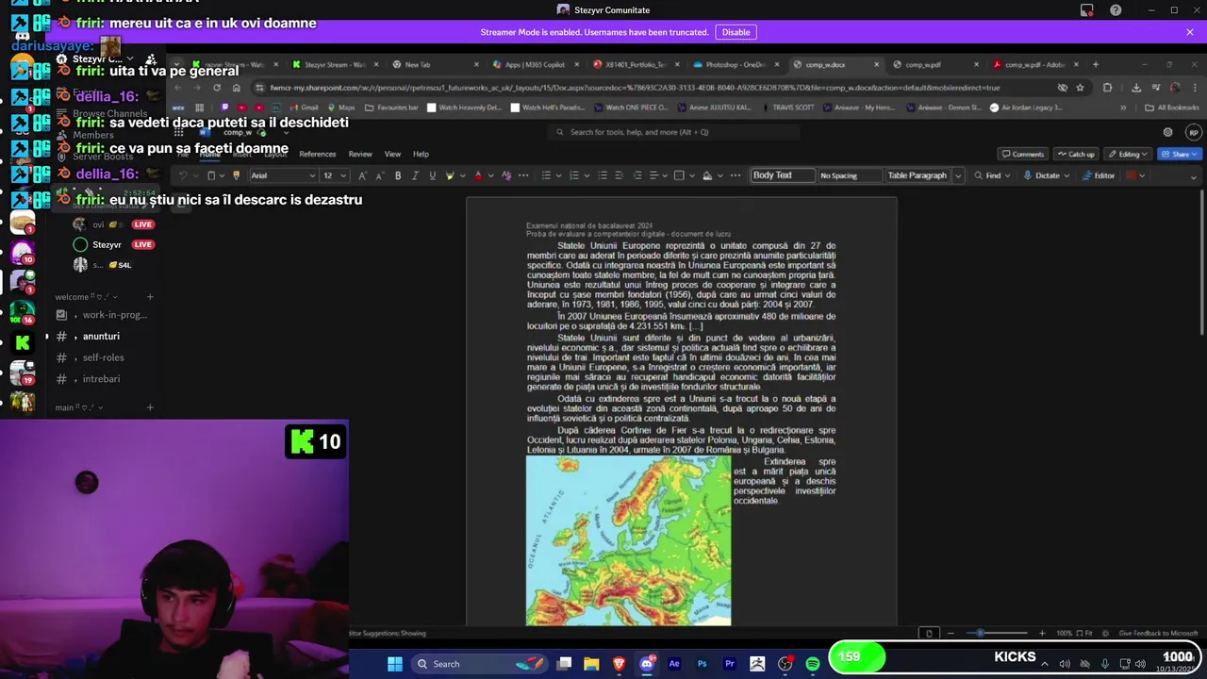The image size is (1207, 679).
Task: Open the Comments pane
Action: tap(1023, 154)
